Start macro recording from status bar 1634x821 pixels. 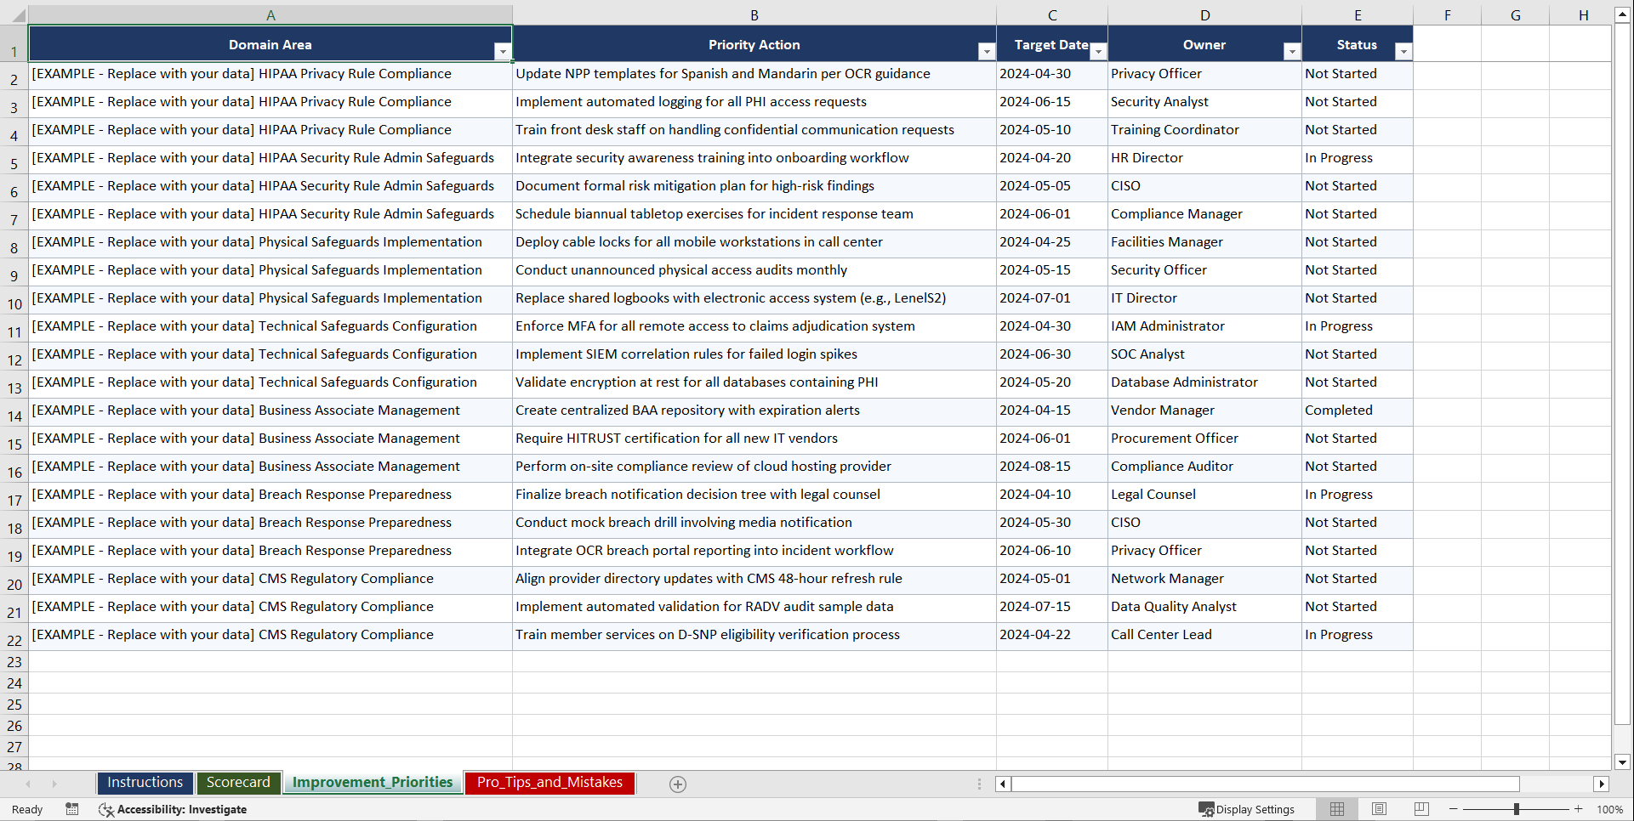[72, 809]
